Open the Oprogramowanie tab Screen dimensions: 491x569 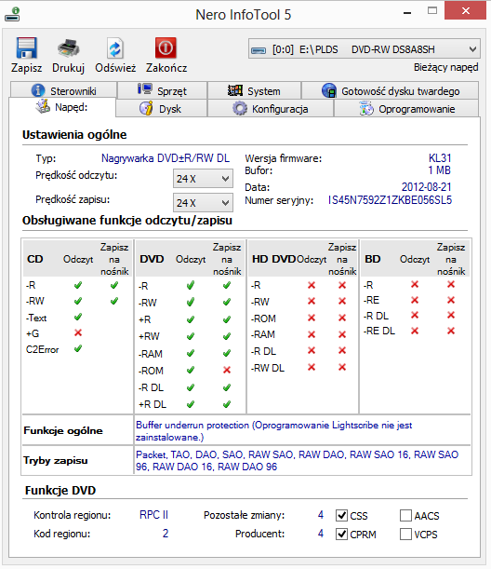406,109
